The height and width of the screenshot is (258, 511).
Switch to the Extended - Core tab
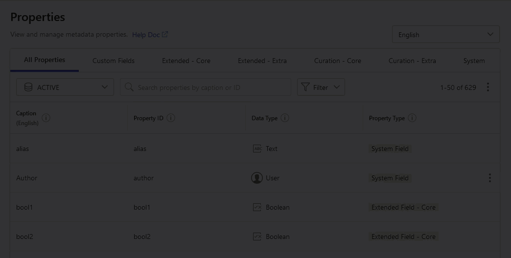coord(186,61)
